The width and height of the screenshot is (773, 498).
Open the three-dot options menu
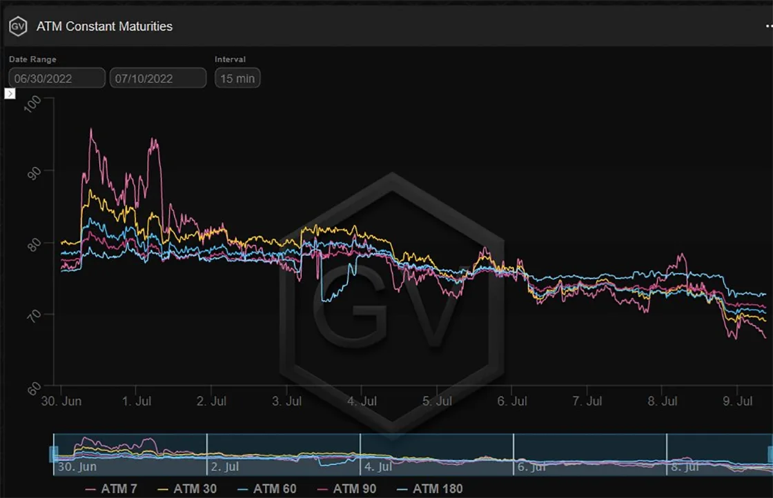click(769, 26)
